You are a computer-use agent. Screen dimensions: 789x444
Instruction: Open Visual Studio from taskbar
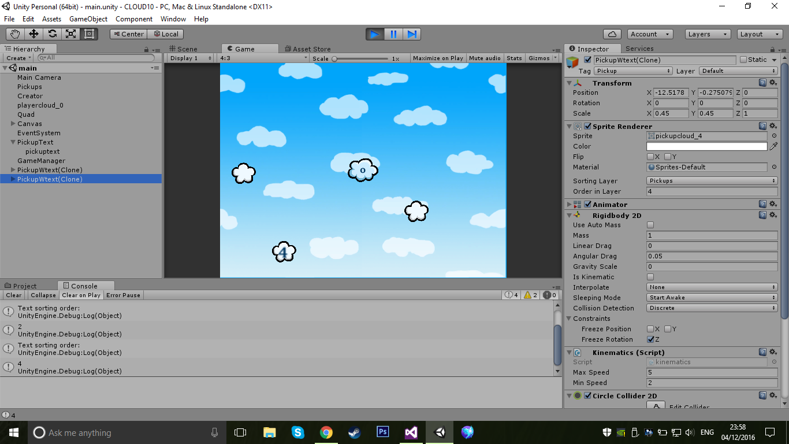(x=411, y=432)
